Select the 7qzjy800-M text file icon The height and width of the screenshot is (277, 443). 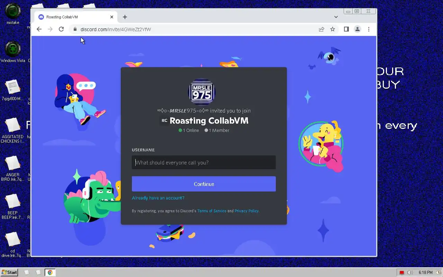[13, 90]
